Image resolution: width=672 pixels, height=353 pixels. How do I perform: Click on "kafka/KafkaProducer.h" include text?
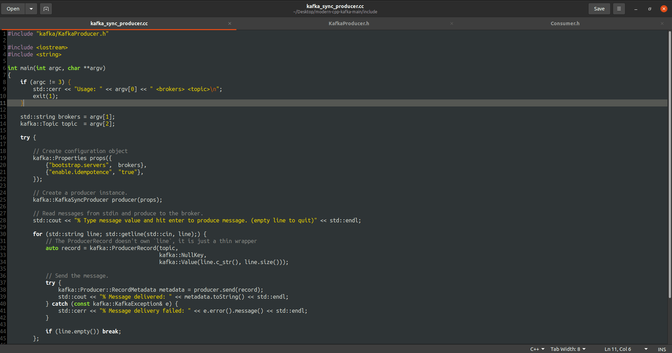[72, 34]
